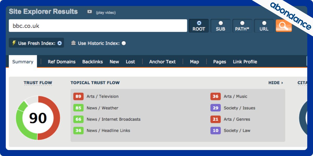The image size is (313, 156).
Task: Select the SUB radio option
Action: (220, 23)
